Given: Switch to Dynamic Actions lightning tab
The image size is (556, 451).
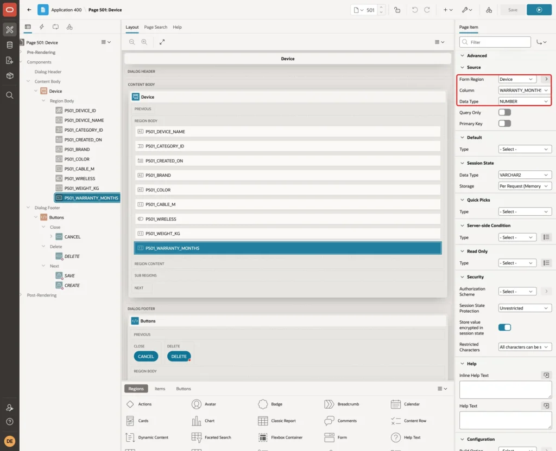Looking at the screenshot, I should [41, 27].
